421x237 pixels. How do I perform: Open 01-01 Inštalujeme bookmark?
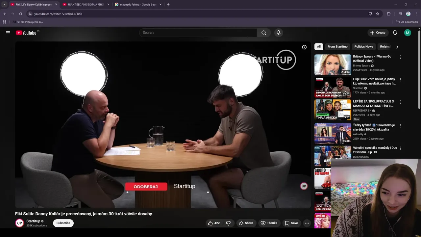pyautogui.click(x=28, y=22)
